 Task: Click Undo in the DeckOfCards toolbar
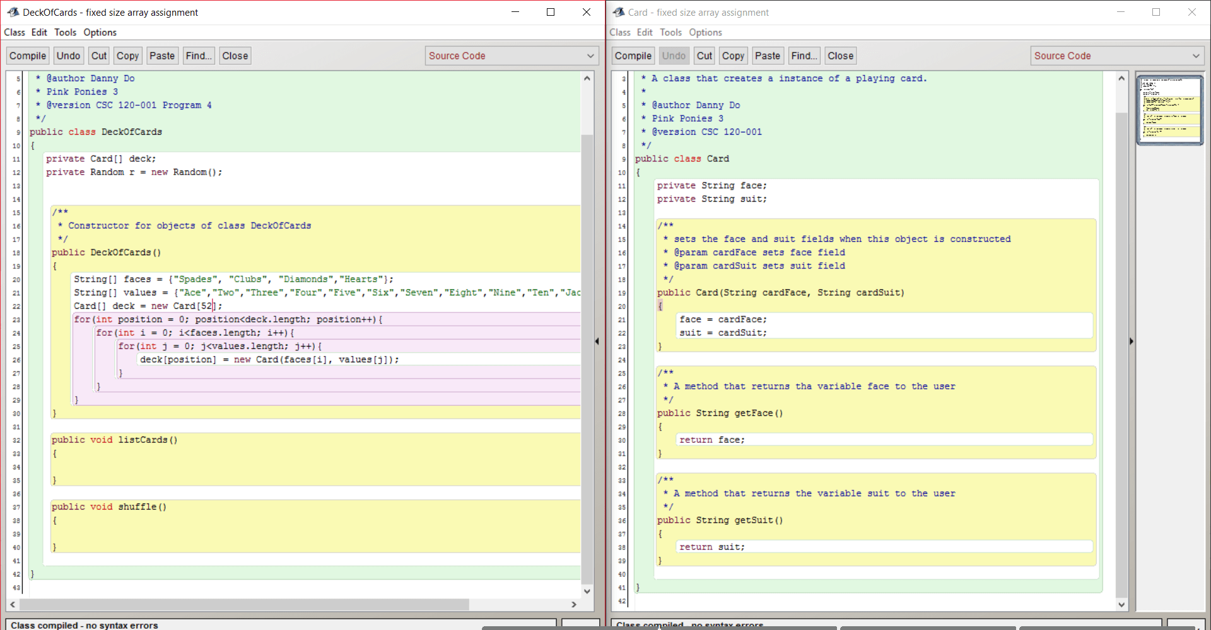(x=68, y=55)
